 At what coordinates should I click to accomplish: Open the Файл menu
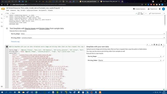(x=8, y=10)
